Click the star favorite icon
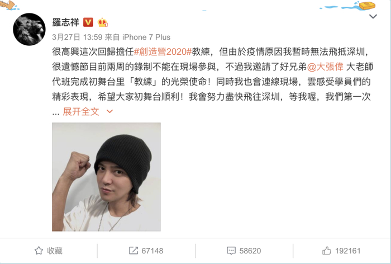 39,251
